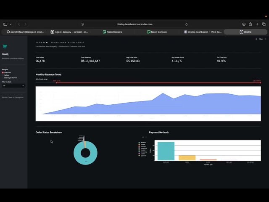The width and height of the screenshot is (269, 202).
Task: Go forward with the browser forward arrow
Action: (x=25, y=24)
